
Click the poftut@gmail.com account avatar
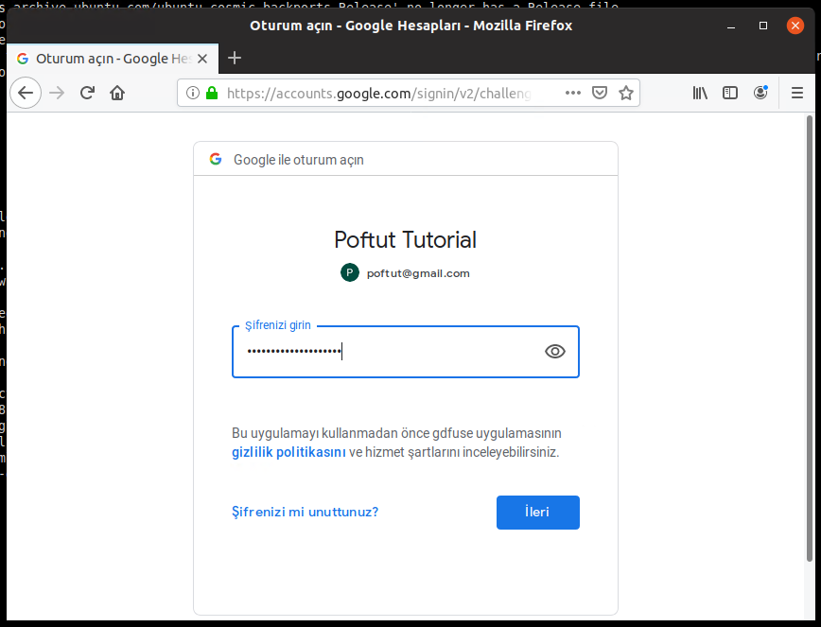pos(350,272)
